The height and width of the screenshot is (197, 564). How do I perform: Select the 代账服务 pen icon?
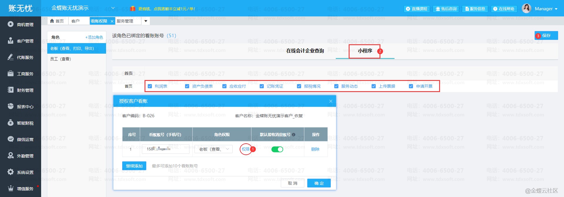(11, 57)
